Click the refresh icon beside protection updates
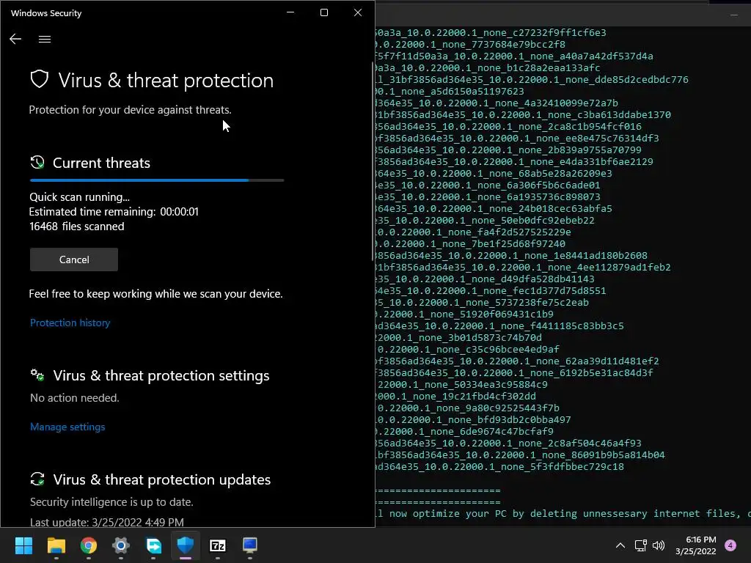The height and width of the screenshot is (563, 751). coord(37,479)
